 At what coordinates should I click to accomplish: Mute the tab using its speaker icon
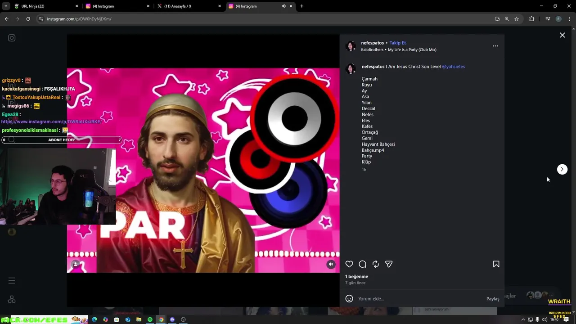coord(283,6)
